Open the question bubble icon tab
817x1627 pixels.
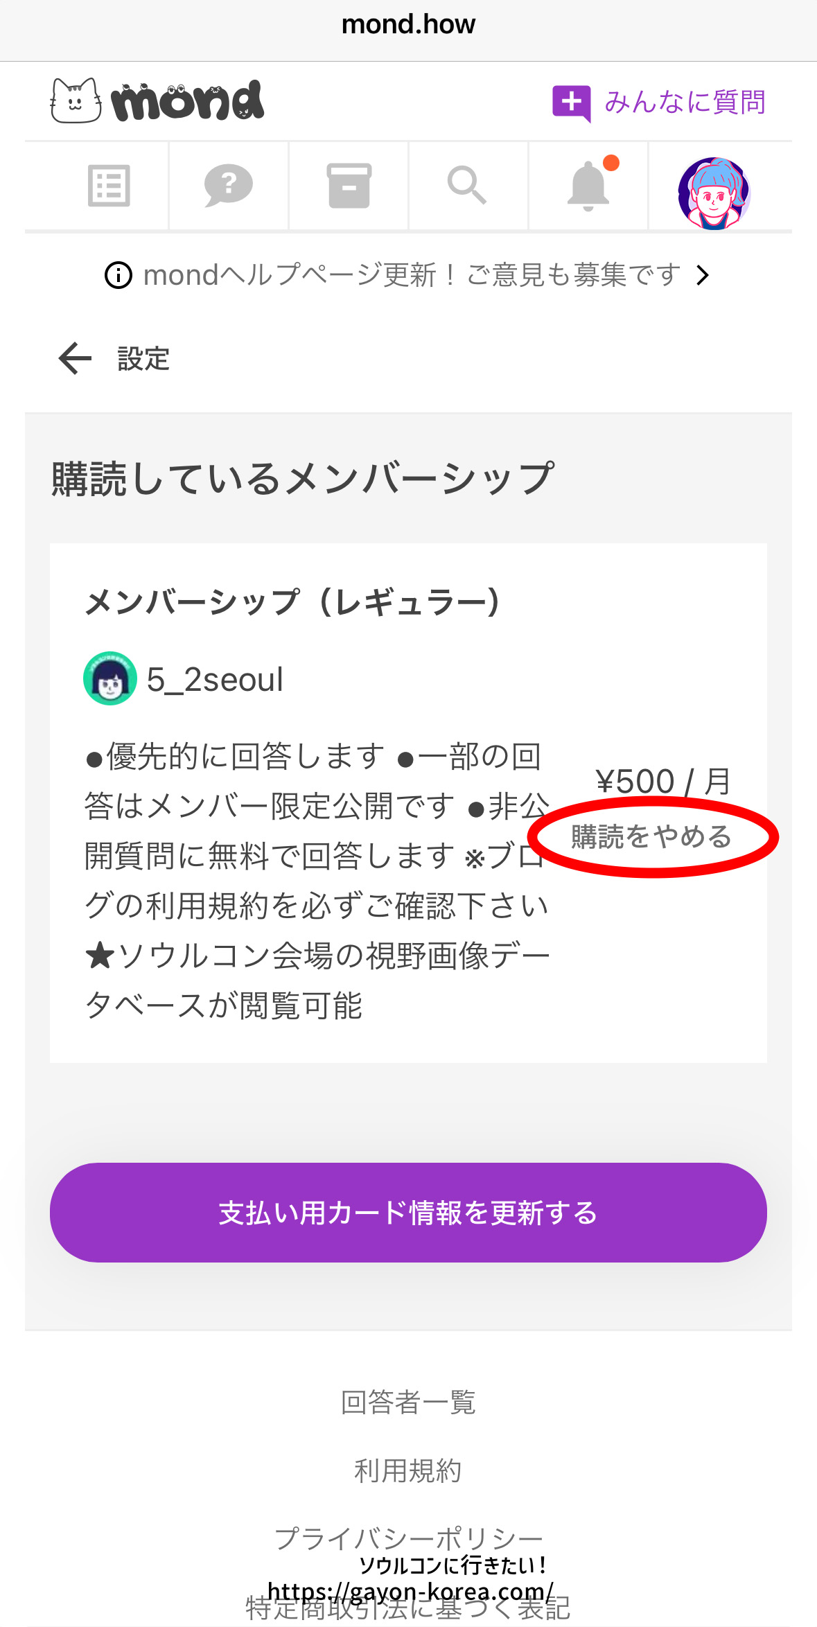pyautogui.click(x=228, y=186)
